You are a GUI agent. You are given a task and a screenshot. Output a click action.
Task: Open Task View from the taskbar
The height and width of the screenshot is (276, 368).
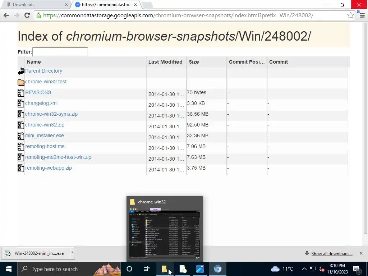point(147,269)
